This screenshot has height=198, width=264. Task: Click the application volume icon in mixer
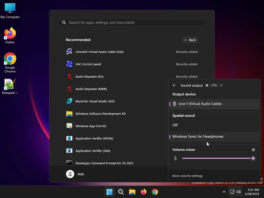coord(175,158)
